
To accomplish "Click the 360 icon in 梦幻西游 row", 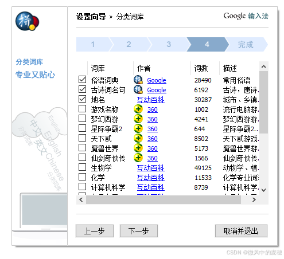I will click(x=138, y=119).
